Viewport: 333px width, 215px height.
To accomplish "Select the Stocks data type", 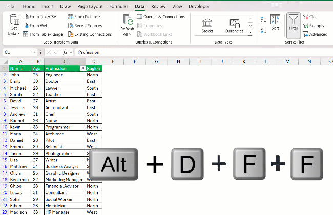I will tap(207, 26).
